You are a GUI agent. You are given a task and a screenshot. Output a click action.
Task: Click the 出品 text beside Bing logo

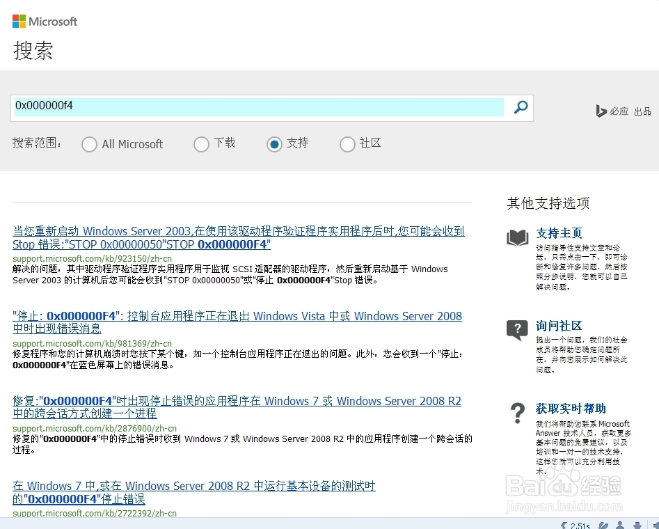[x=642, y=111]
